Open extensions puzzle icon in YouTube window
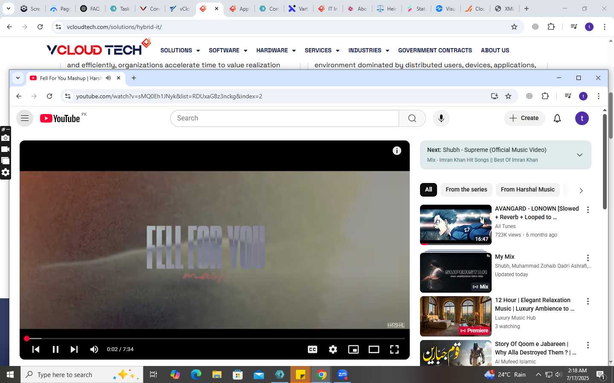614x383 pixels. click(x=545, y=96)
